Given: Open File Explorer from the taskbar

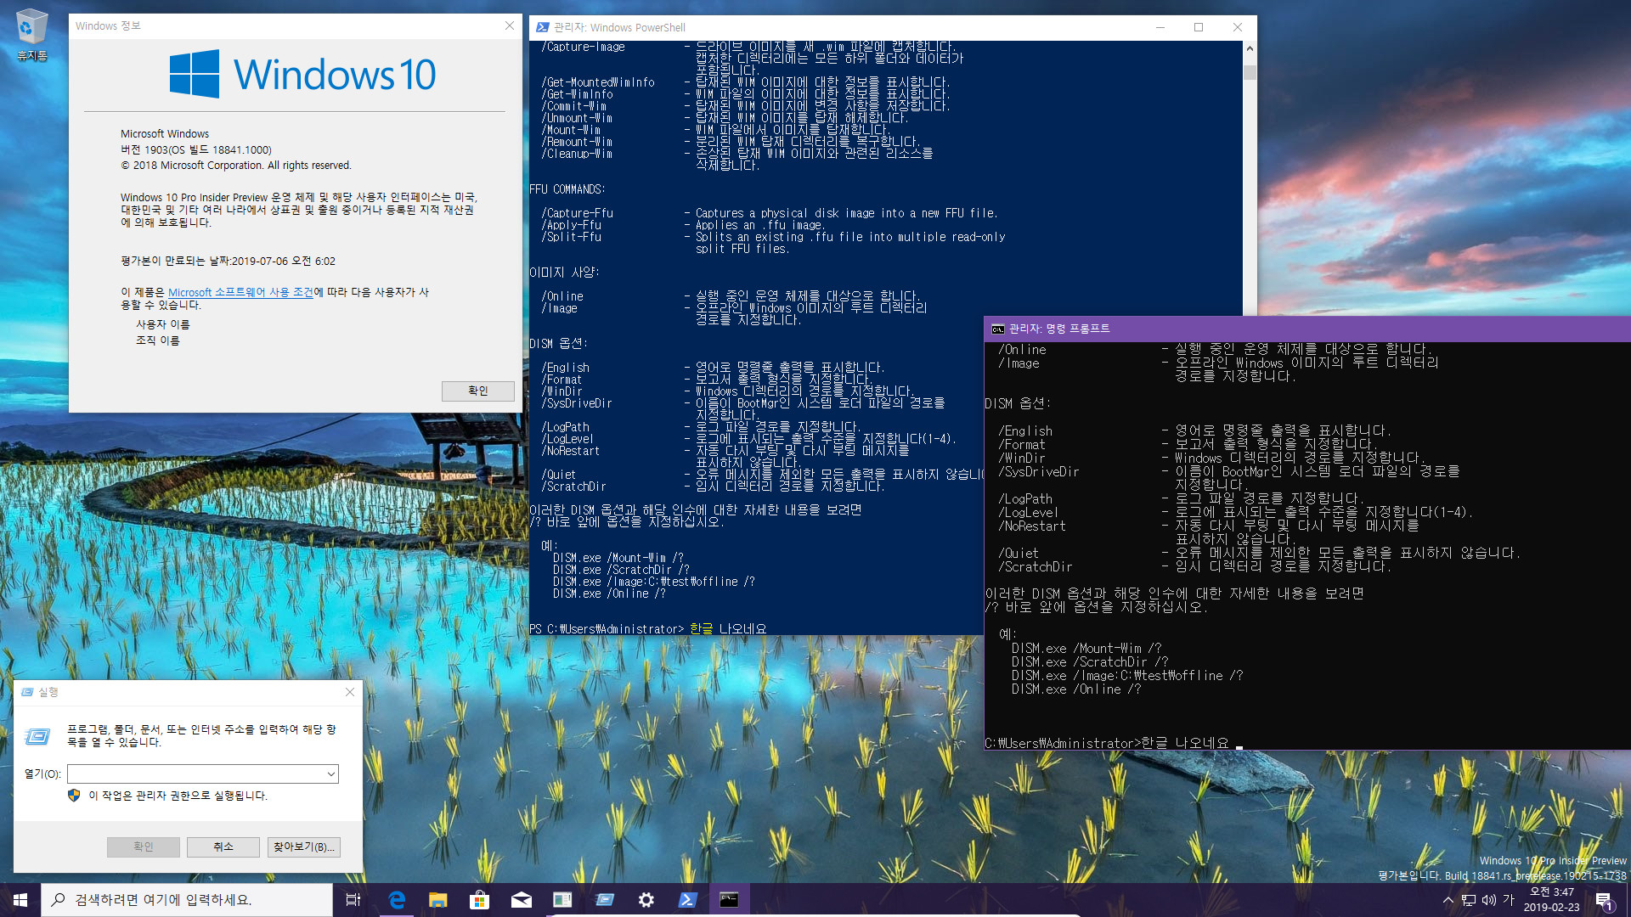Looking at the screenshot, I should (x=437, y=900).
